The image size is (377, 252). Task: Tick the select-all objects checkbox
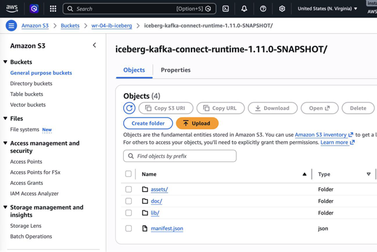(x=129, y=174)
